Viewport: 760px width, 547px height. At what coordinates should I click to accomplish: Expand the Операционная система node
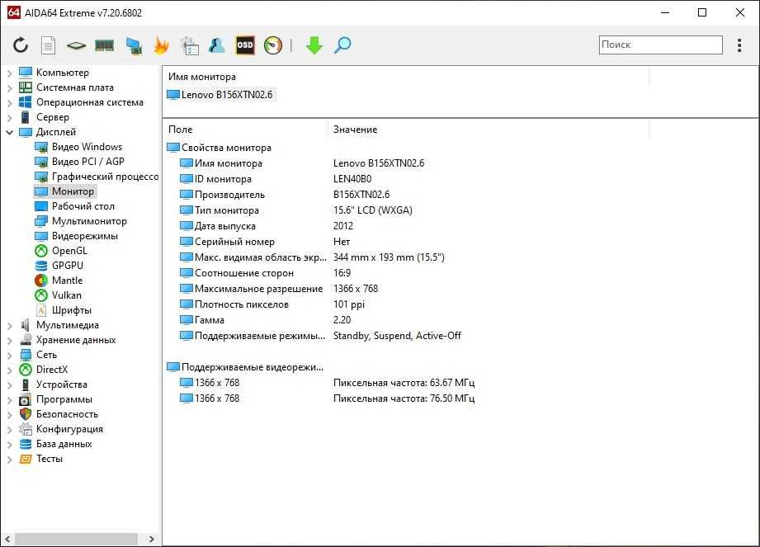pos(9,102)
